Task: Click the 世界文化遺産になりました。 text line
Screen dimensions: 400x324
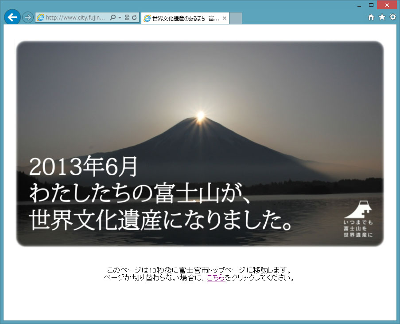Action: click(161, 220)
